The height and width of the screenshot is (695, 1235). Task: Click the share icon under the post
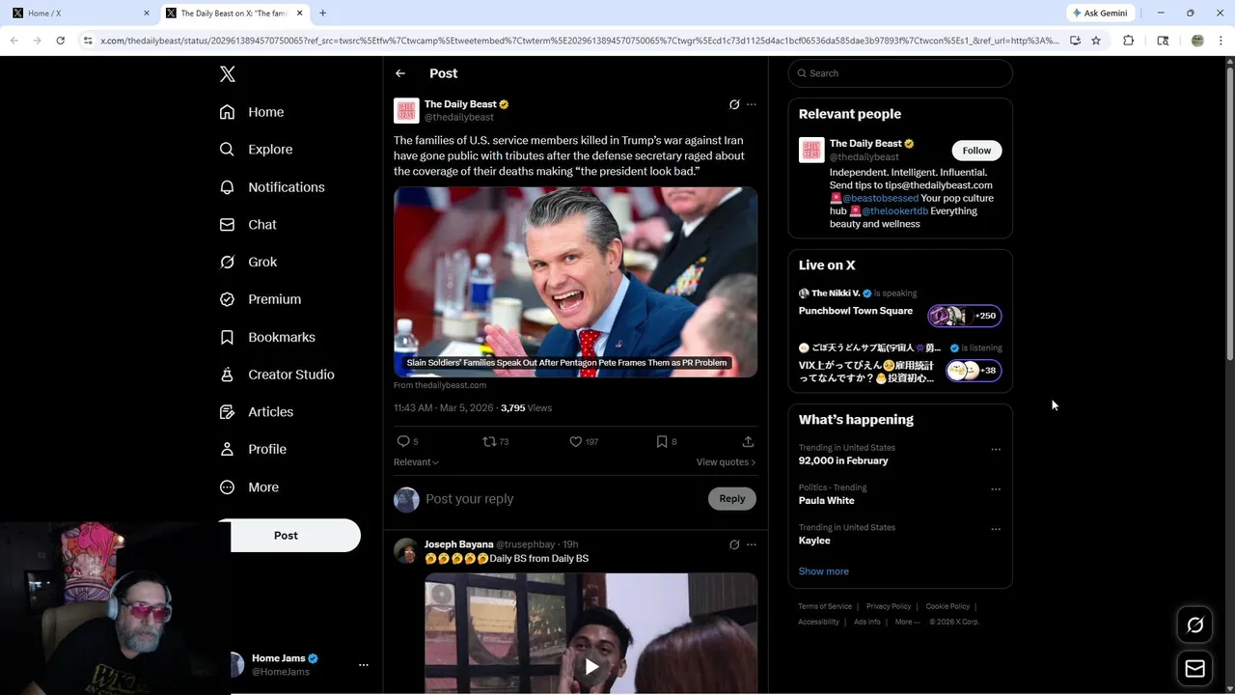point(748,441)
